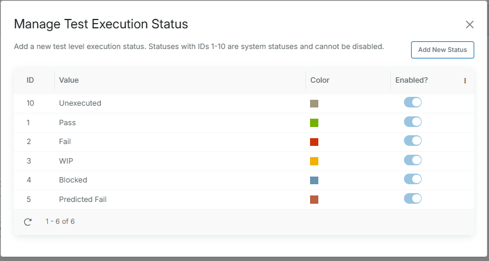Click the WIP orange color swatch
This screenshot has height=261, width=489.
click(314, 161)
